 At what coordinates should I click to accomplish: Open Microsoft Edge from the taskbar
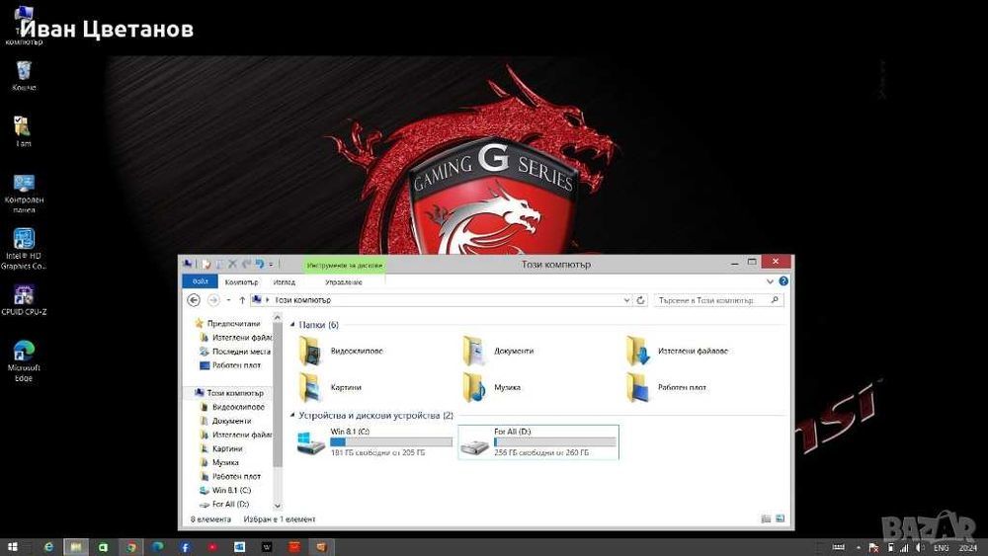pyautogui.click(x=157, y=547)
